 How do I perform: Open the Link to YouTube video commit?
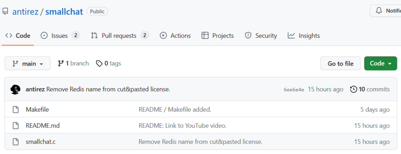(183, 126)
